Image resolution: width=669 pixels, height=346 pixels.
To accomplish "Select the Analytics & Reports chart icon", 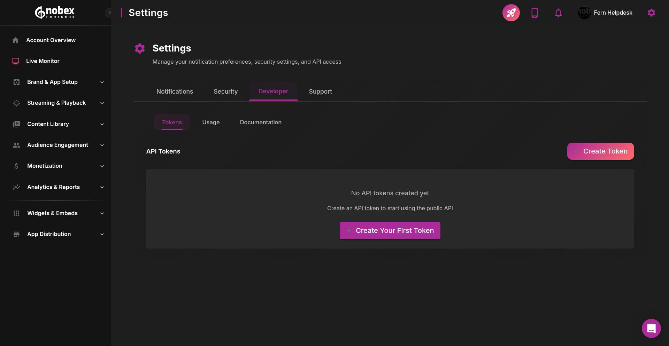I will tap(16, 187).
